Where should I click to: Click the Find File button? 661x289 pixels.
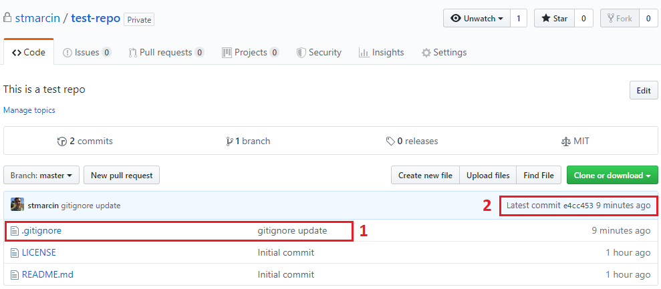coord(539,176)
